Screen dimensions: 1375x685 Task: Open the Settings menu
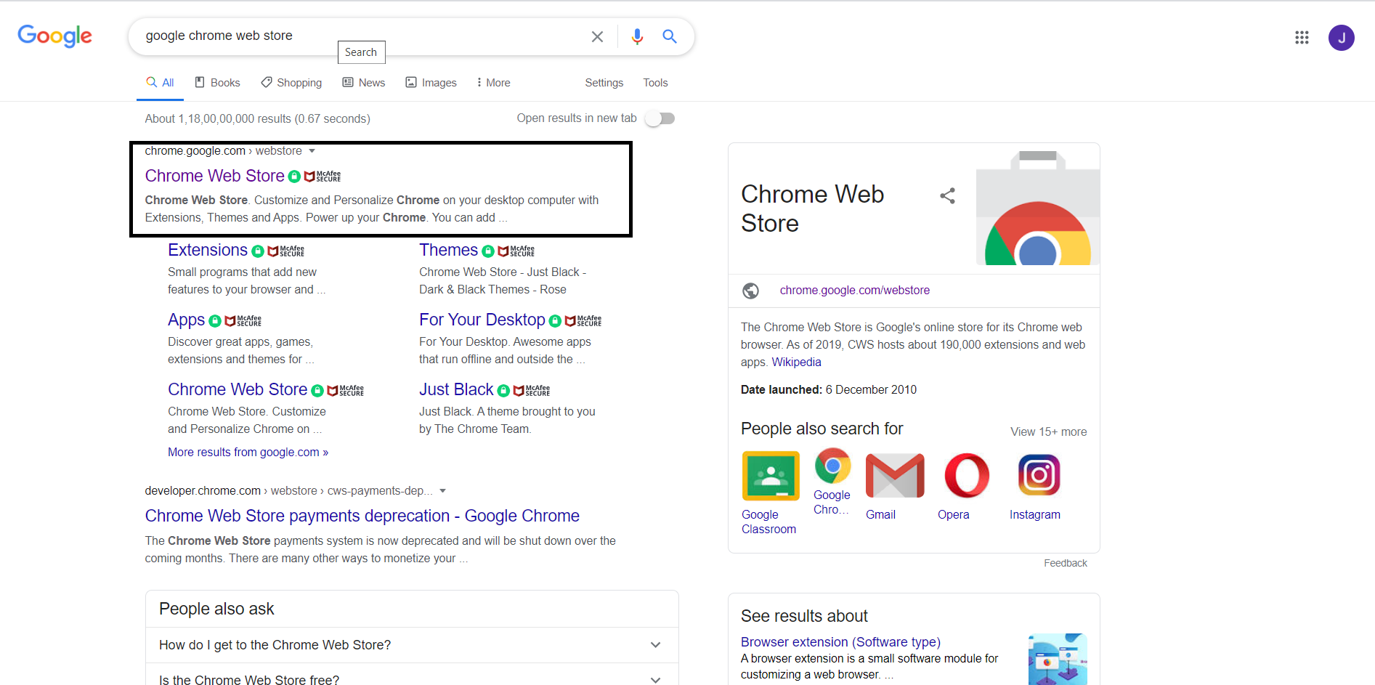[x=604, y=83]
